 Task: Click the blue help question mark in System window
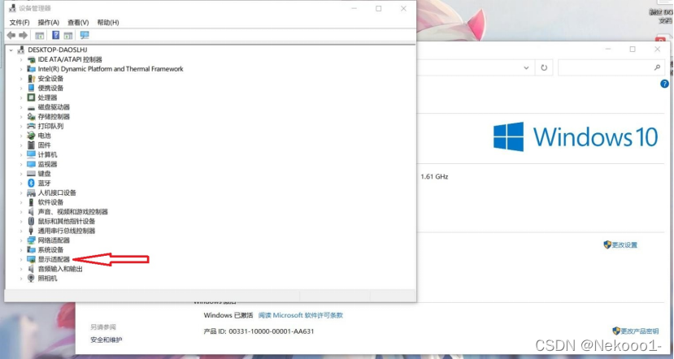(664, 84)
